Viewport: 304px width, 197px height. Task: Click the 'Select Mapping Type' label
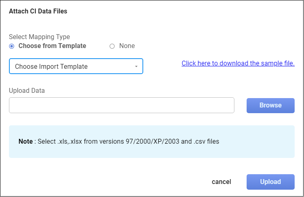pos(39,37)
